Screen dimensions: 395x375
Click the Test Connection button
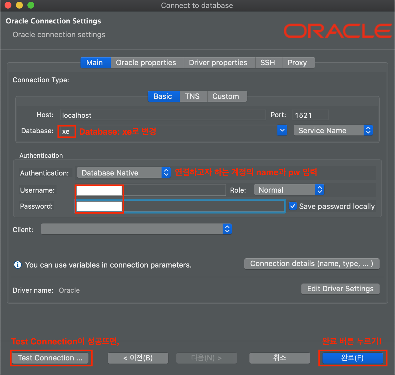(50, 358)
